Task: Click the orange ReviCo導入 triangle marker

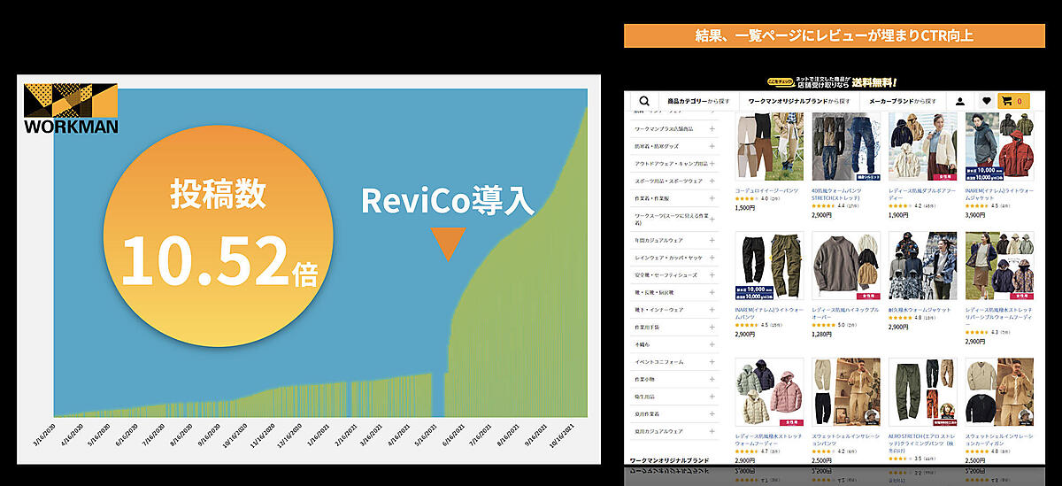Action: point(449,244)
